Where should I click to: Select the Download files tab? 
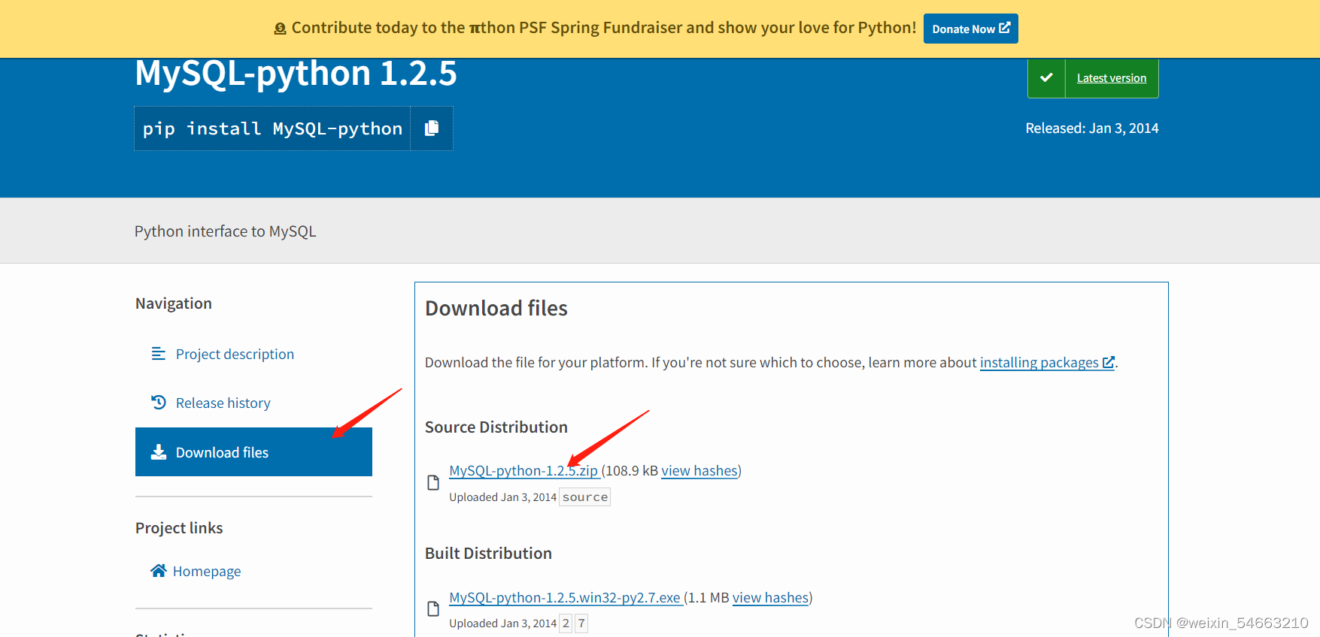click(x=253, y=452)
